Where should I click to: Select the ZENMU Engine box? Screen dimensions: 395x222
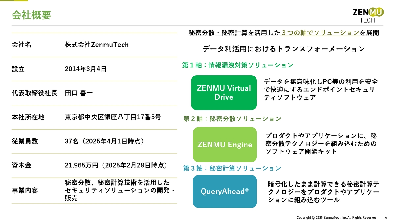click(x=225, y=145)
